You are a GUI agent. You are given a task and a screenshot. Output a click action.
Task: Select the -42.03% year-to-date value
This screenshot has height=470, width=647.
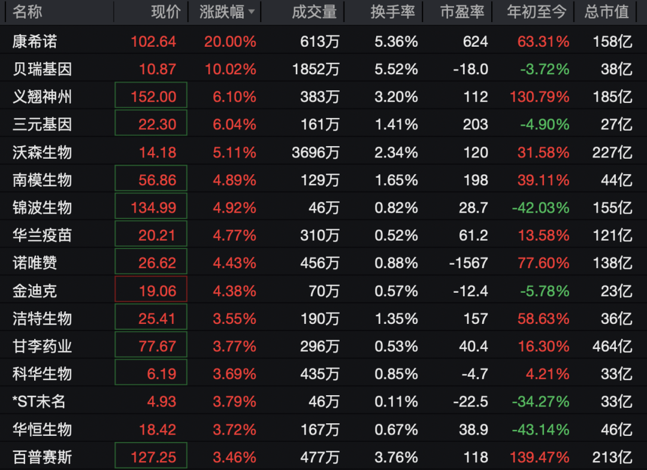(x=540, y=207)
